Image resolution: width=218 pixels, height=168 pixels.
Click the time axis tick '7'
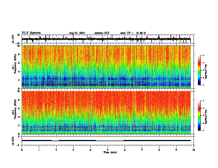click(142, 150)
